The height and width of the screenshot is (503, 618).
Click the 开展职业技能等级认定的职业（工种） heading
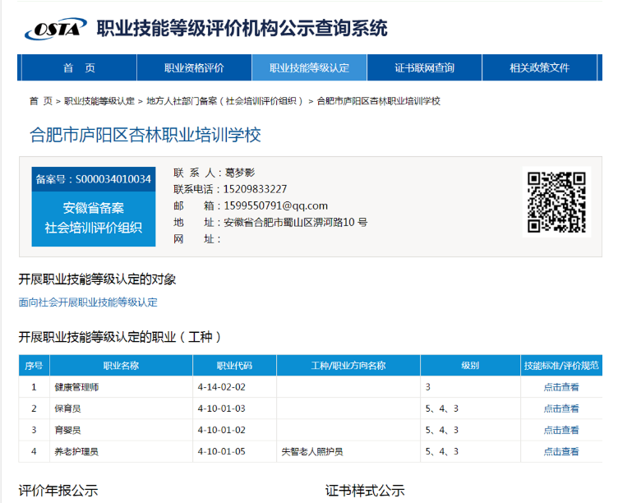(120, 337)
